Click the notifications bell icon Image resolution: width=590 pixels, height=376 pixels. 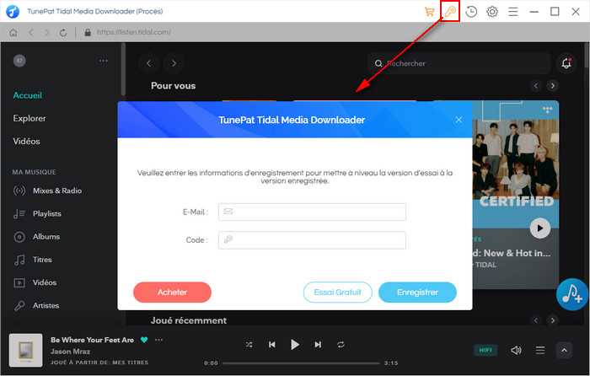point(566,63)
